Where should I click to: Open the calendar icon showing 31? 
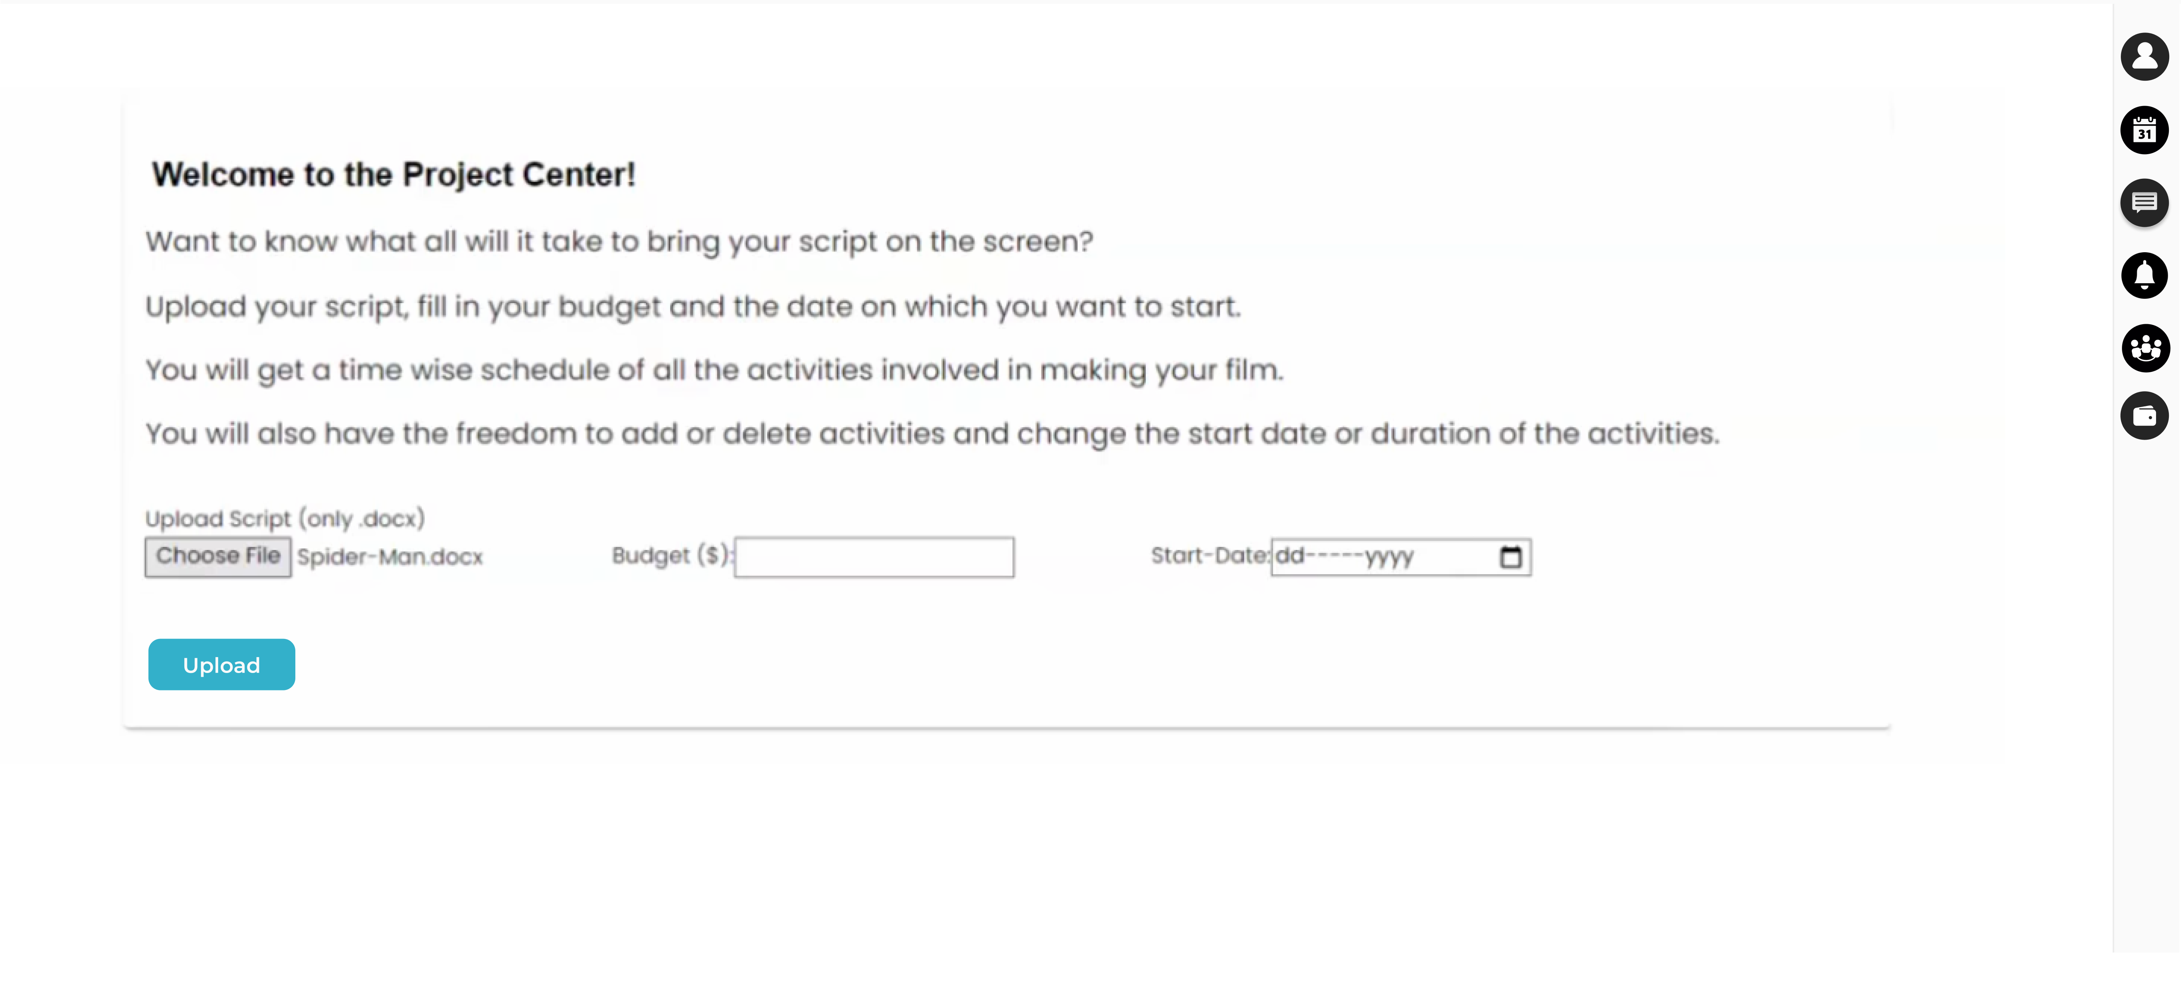click(x=2144, y=130)
